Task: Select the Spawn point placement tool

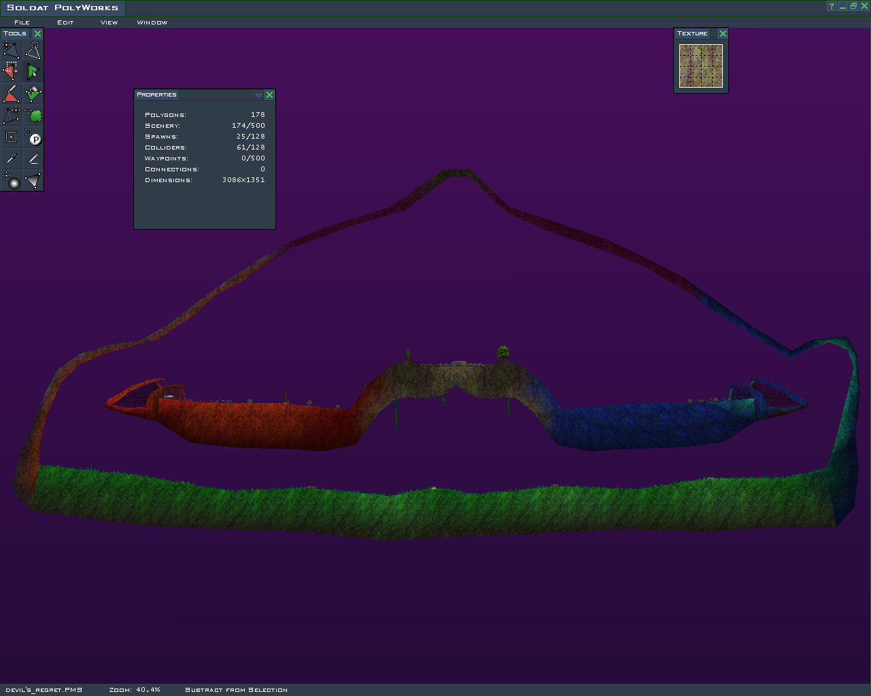Action: 33,137
